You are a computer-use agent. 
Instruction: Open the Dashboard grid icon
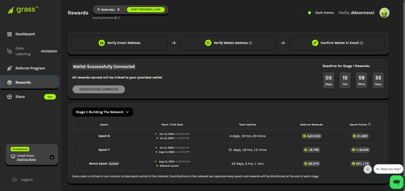[9, 34]
